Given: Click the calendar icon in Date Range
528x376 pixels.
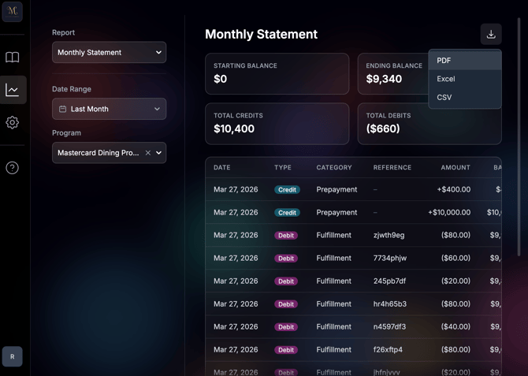Looking at the screenshot, I should point(63,109).
